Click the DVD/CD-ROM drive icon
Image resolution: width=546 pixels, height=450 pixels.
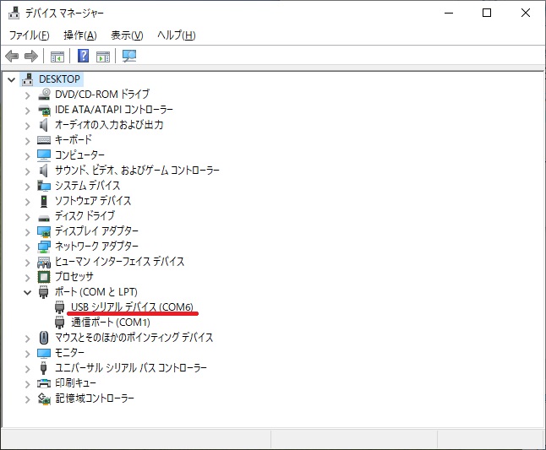click(x=44, y=95)
